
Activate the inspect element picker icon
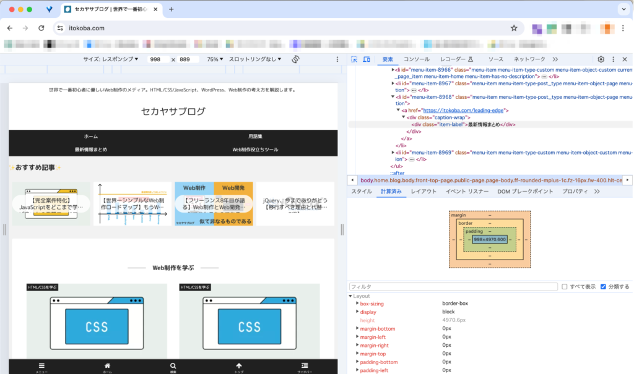[x=354, y=59]
